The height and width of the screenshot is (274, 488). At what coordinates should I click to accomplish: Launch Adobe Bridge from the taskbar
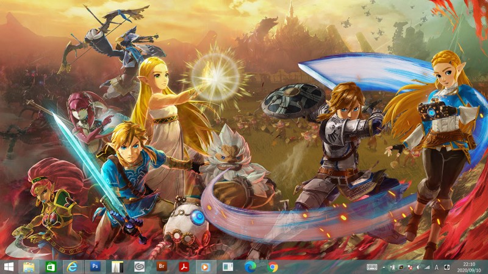point(162,267)
